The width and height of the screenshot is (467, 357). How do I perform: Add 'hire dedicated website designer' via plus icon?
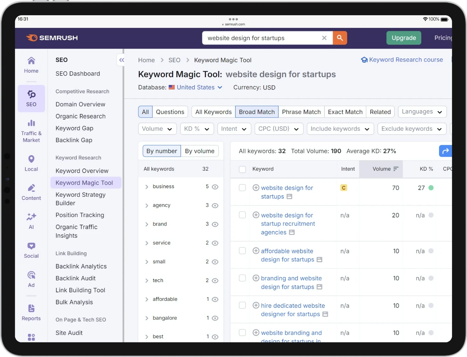[256, 305]
